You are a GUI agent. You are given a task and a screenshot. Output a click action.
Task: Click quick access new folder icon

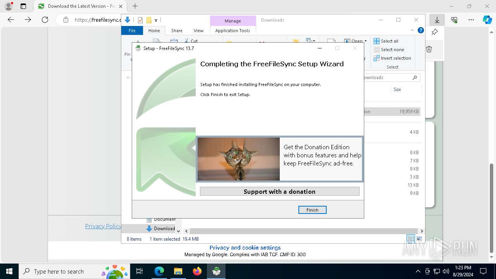(x=149, y=20)
